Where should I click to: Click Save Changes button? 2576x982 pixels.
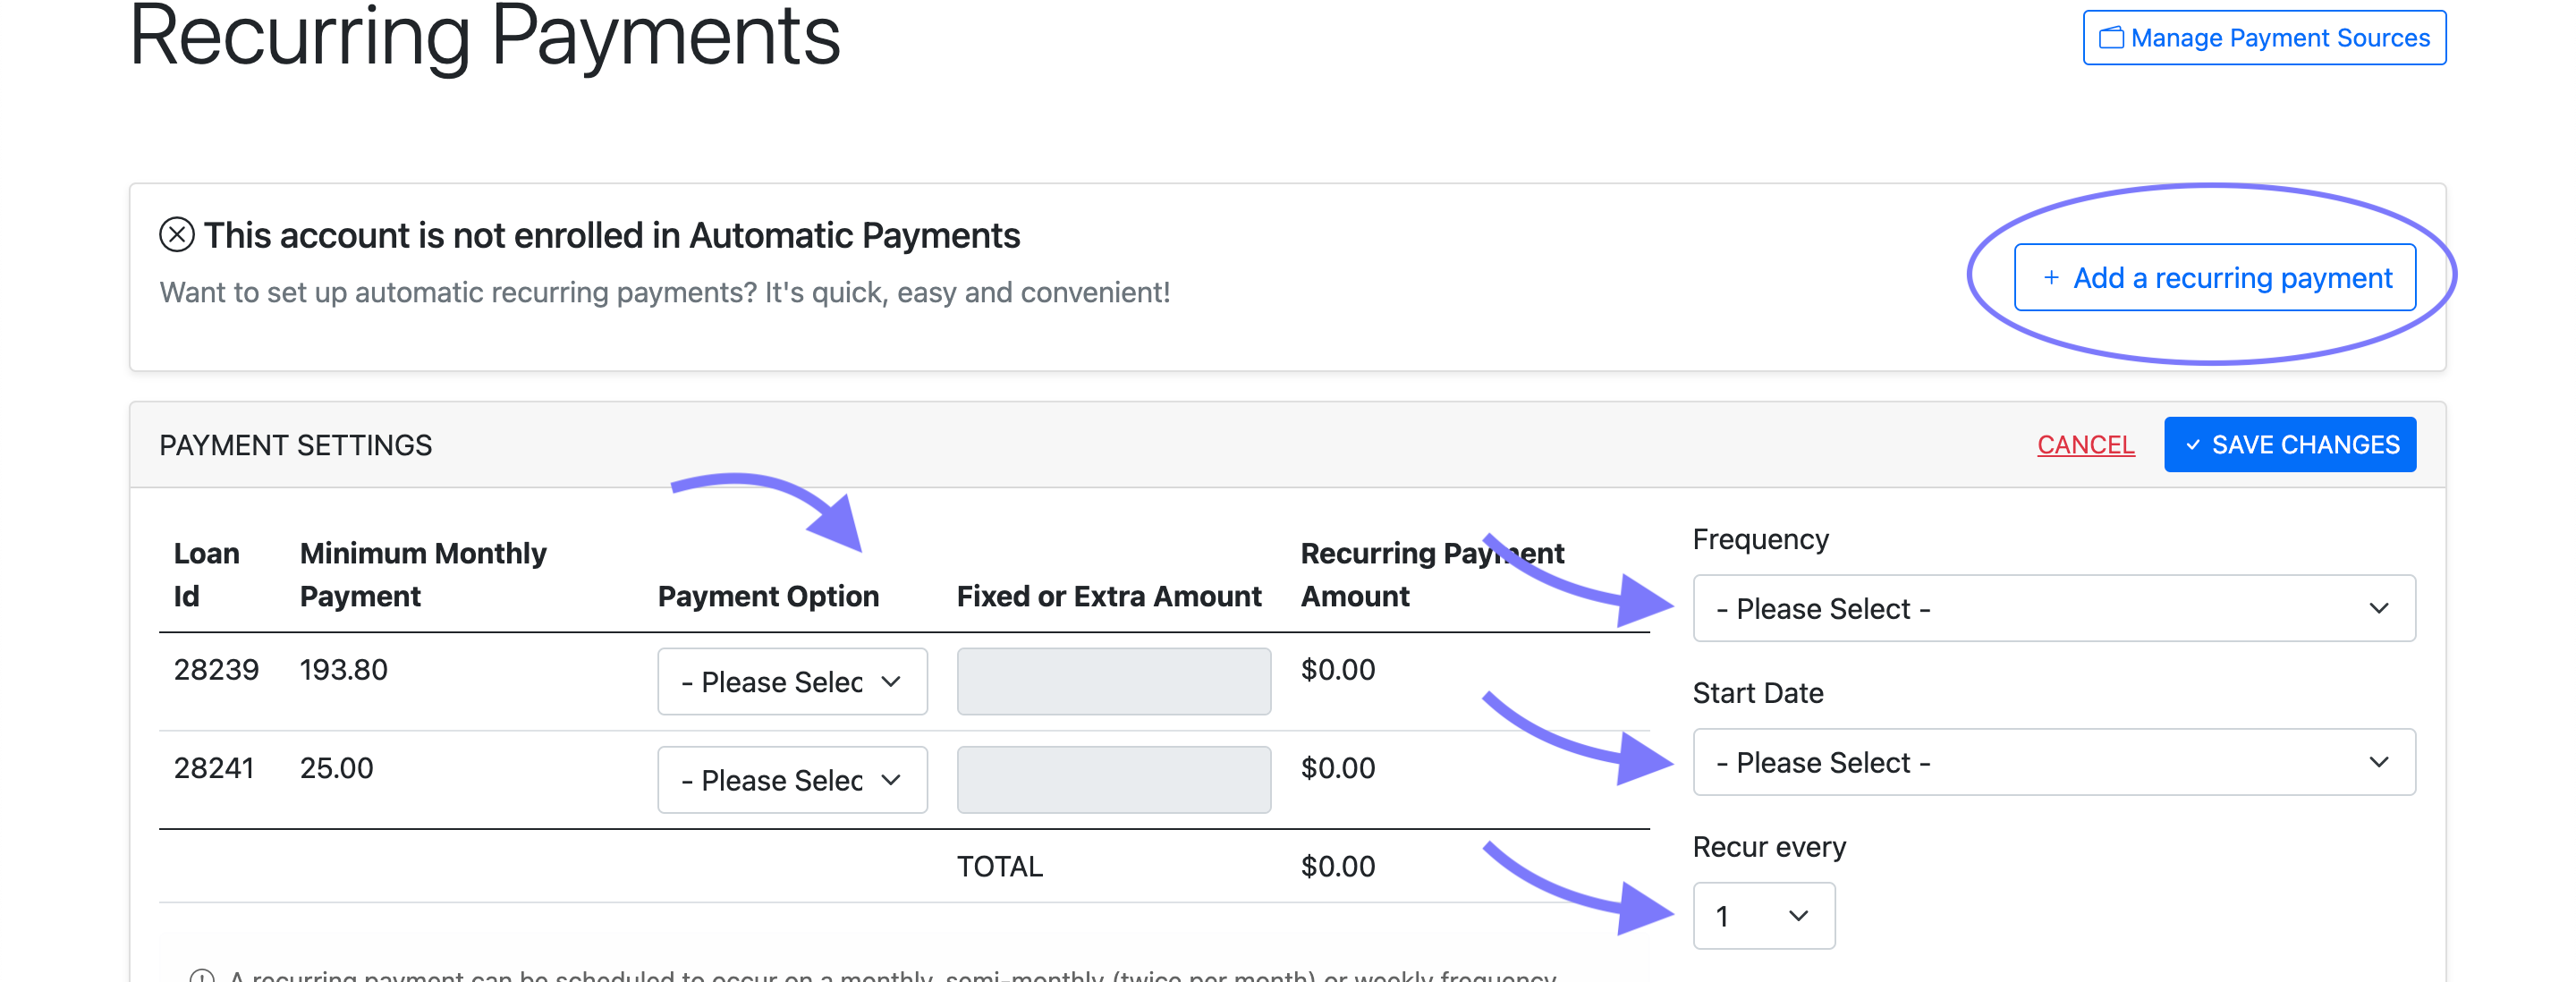pos(2289,445)
